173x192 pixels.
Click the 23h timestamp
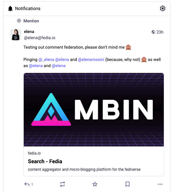click(160, 32)
